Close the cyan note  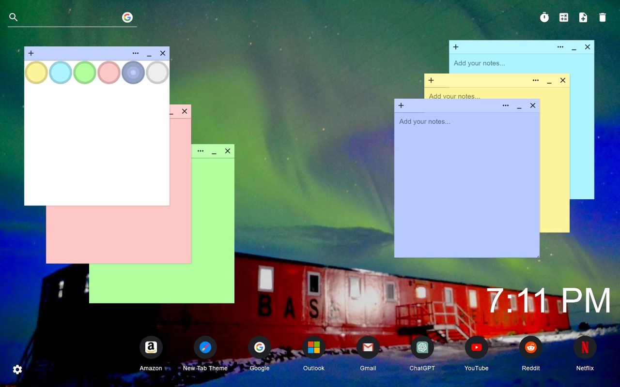coord(588,47)
